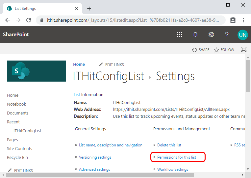Viewport: 251px width, 178px height.
Task: Open Chrome's three-dot menu
Action: [x=243, y=20]
